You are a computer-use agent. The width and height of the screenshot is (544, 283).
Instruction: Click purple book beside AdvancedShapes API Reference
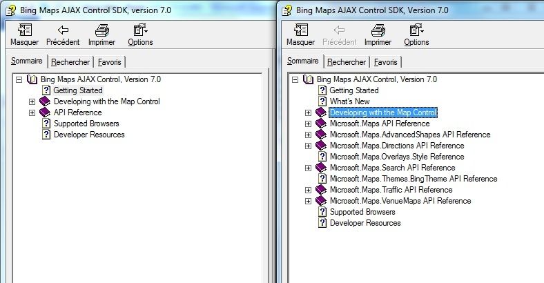[x=321, y=135]
